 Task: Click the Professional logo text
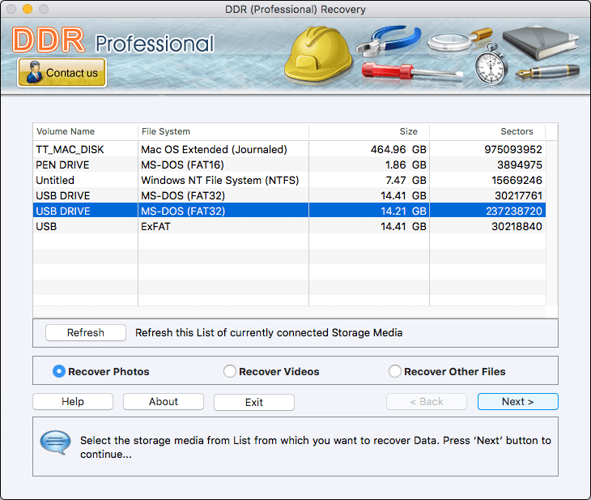pyautogui.click(x=155, y=44)
